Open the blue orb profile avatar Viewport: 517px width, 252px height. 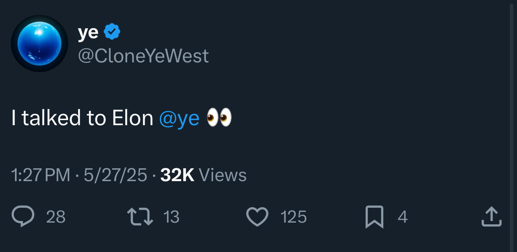click(x=39, y=43)
